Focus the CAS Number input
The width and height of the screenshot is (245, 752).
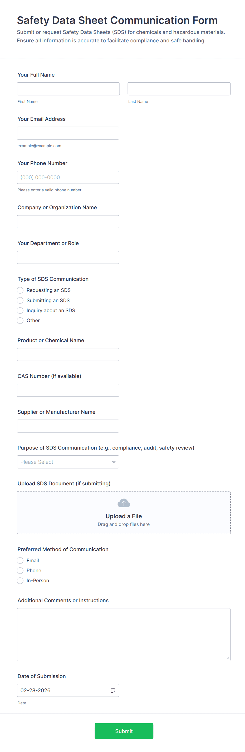coord(68,390)
